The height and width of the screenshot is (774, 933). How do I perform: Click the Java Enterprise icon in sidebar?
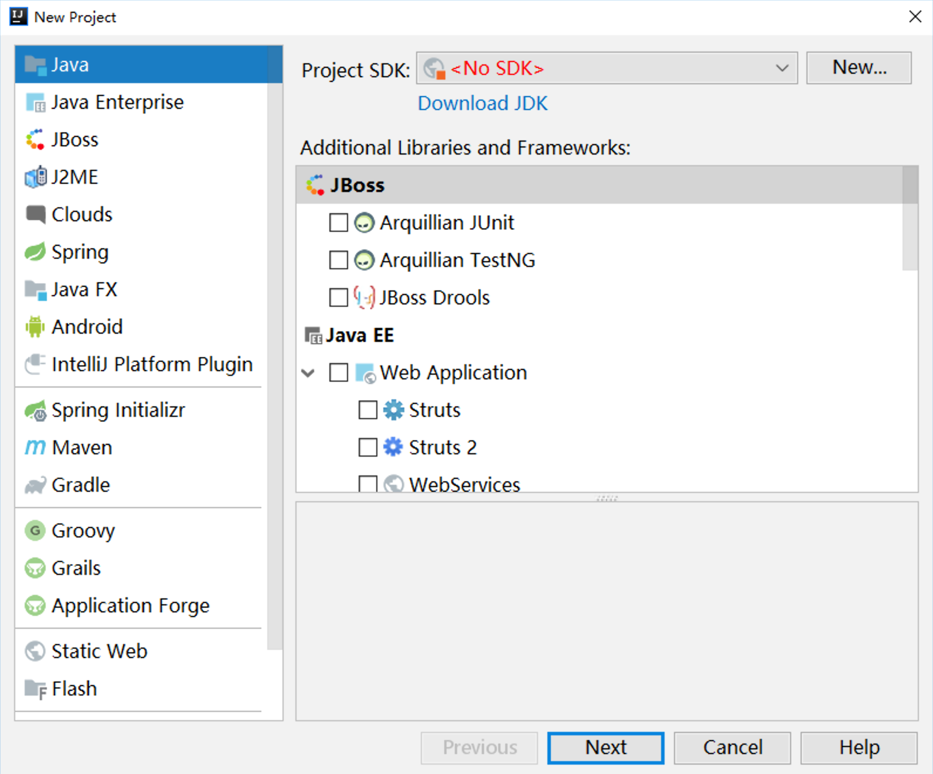(35, 102)
